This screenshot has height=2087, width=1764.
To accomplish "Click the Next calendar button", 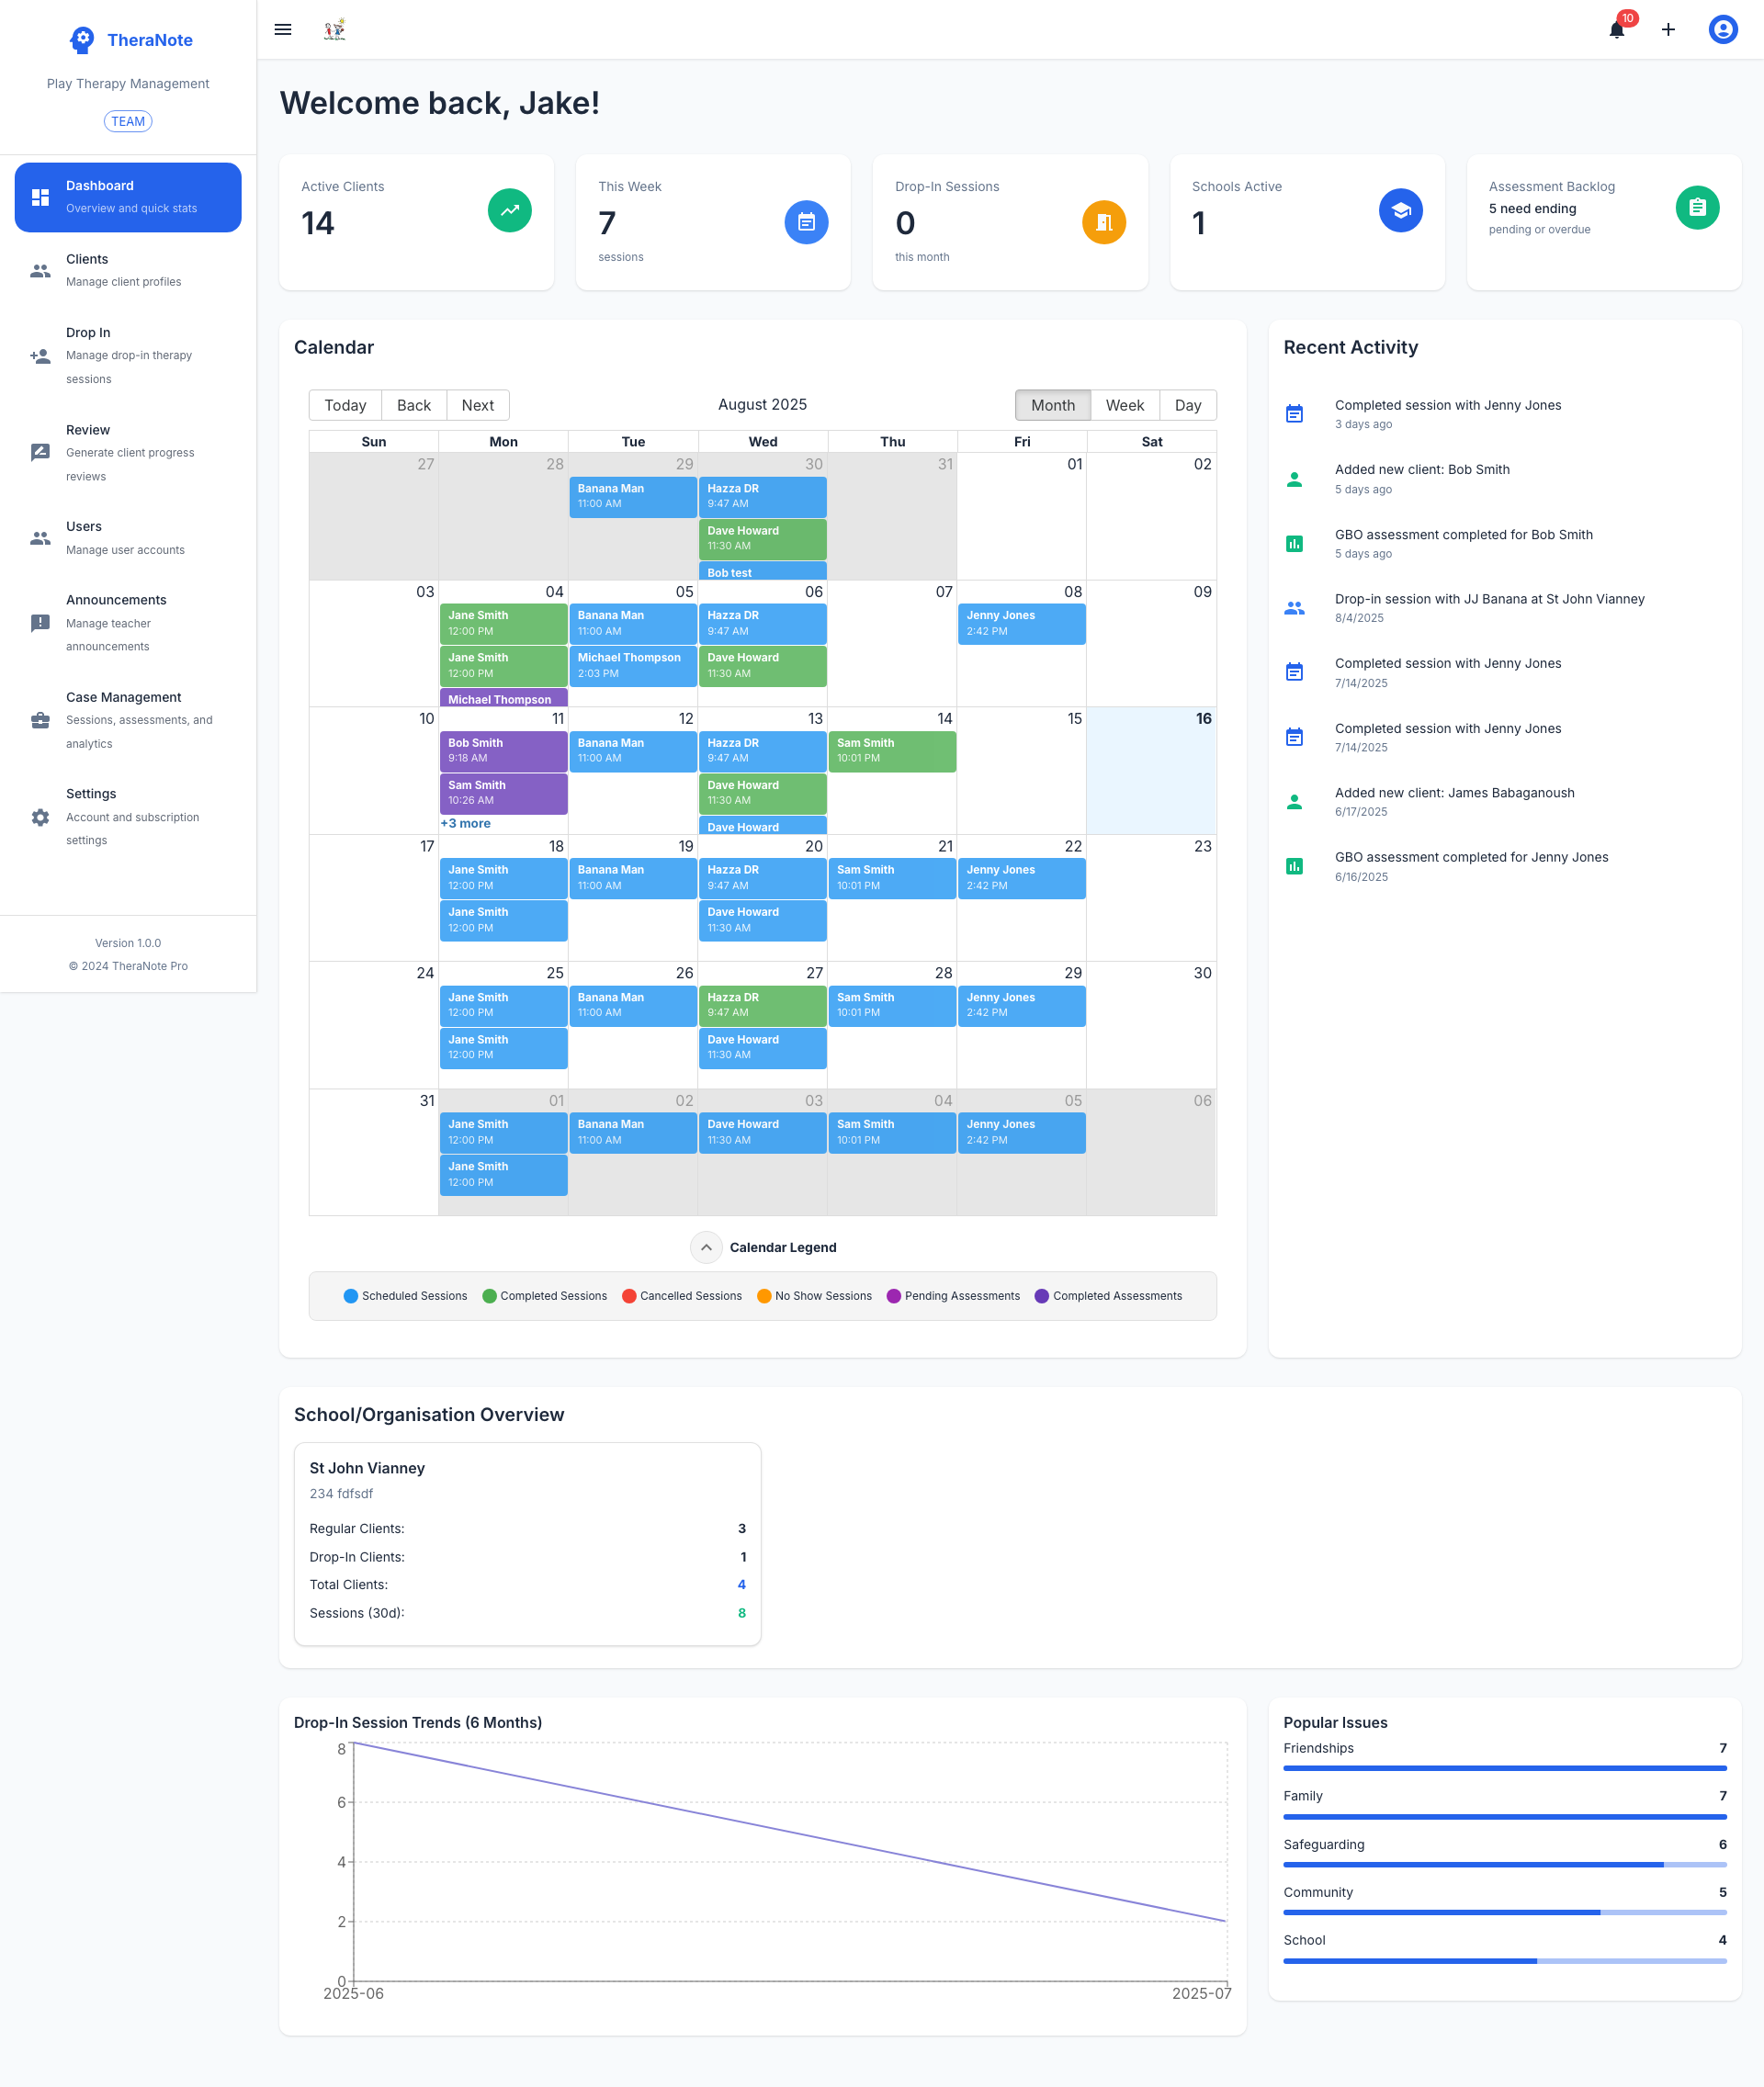I will pyautogui.click(x=477, y=405).
